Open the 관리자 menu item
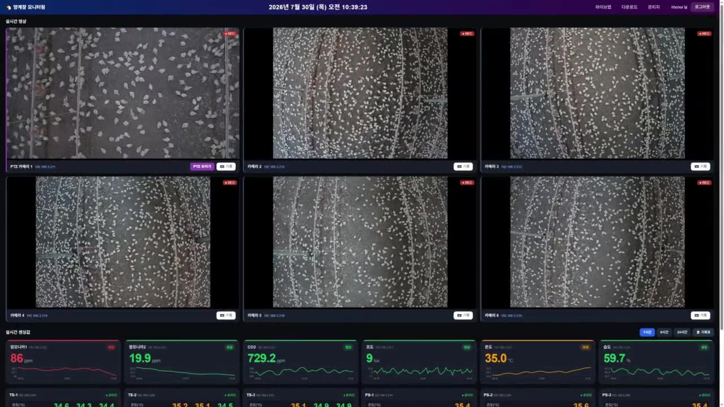The image size is (724, 407). [x=654, y=7]
